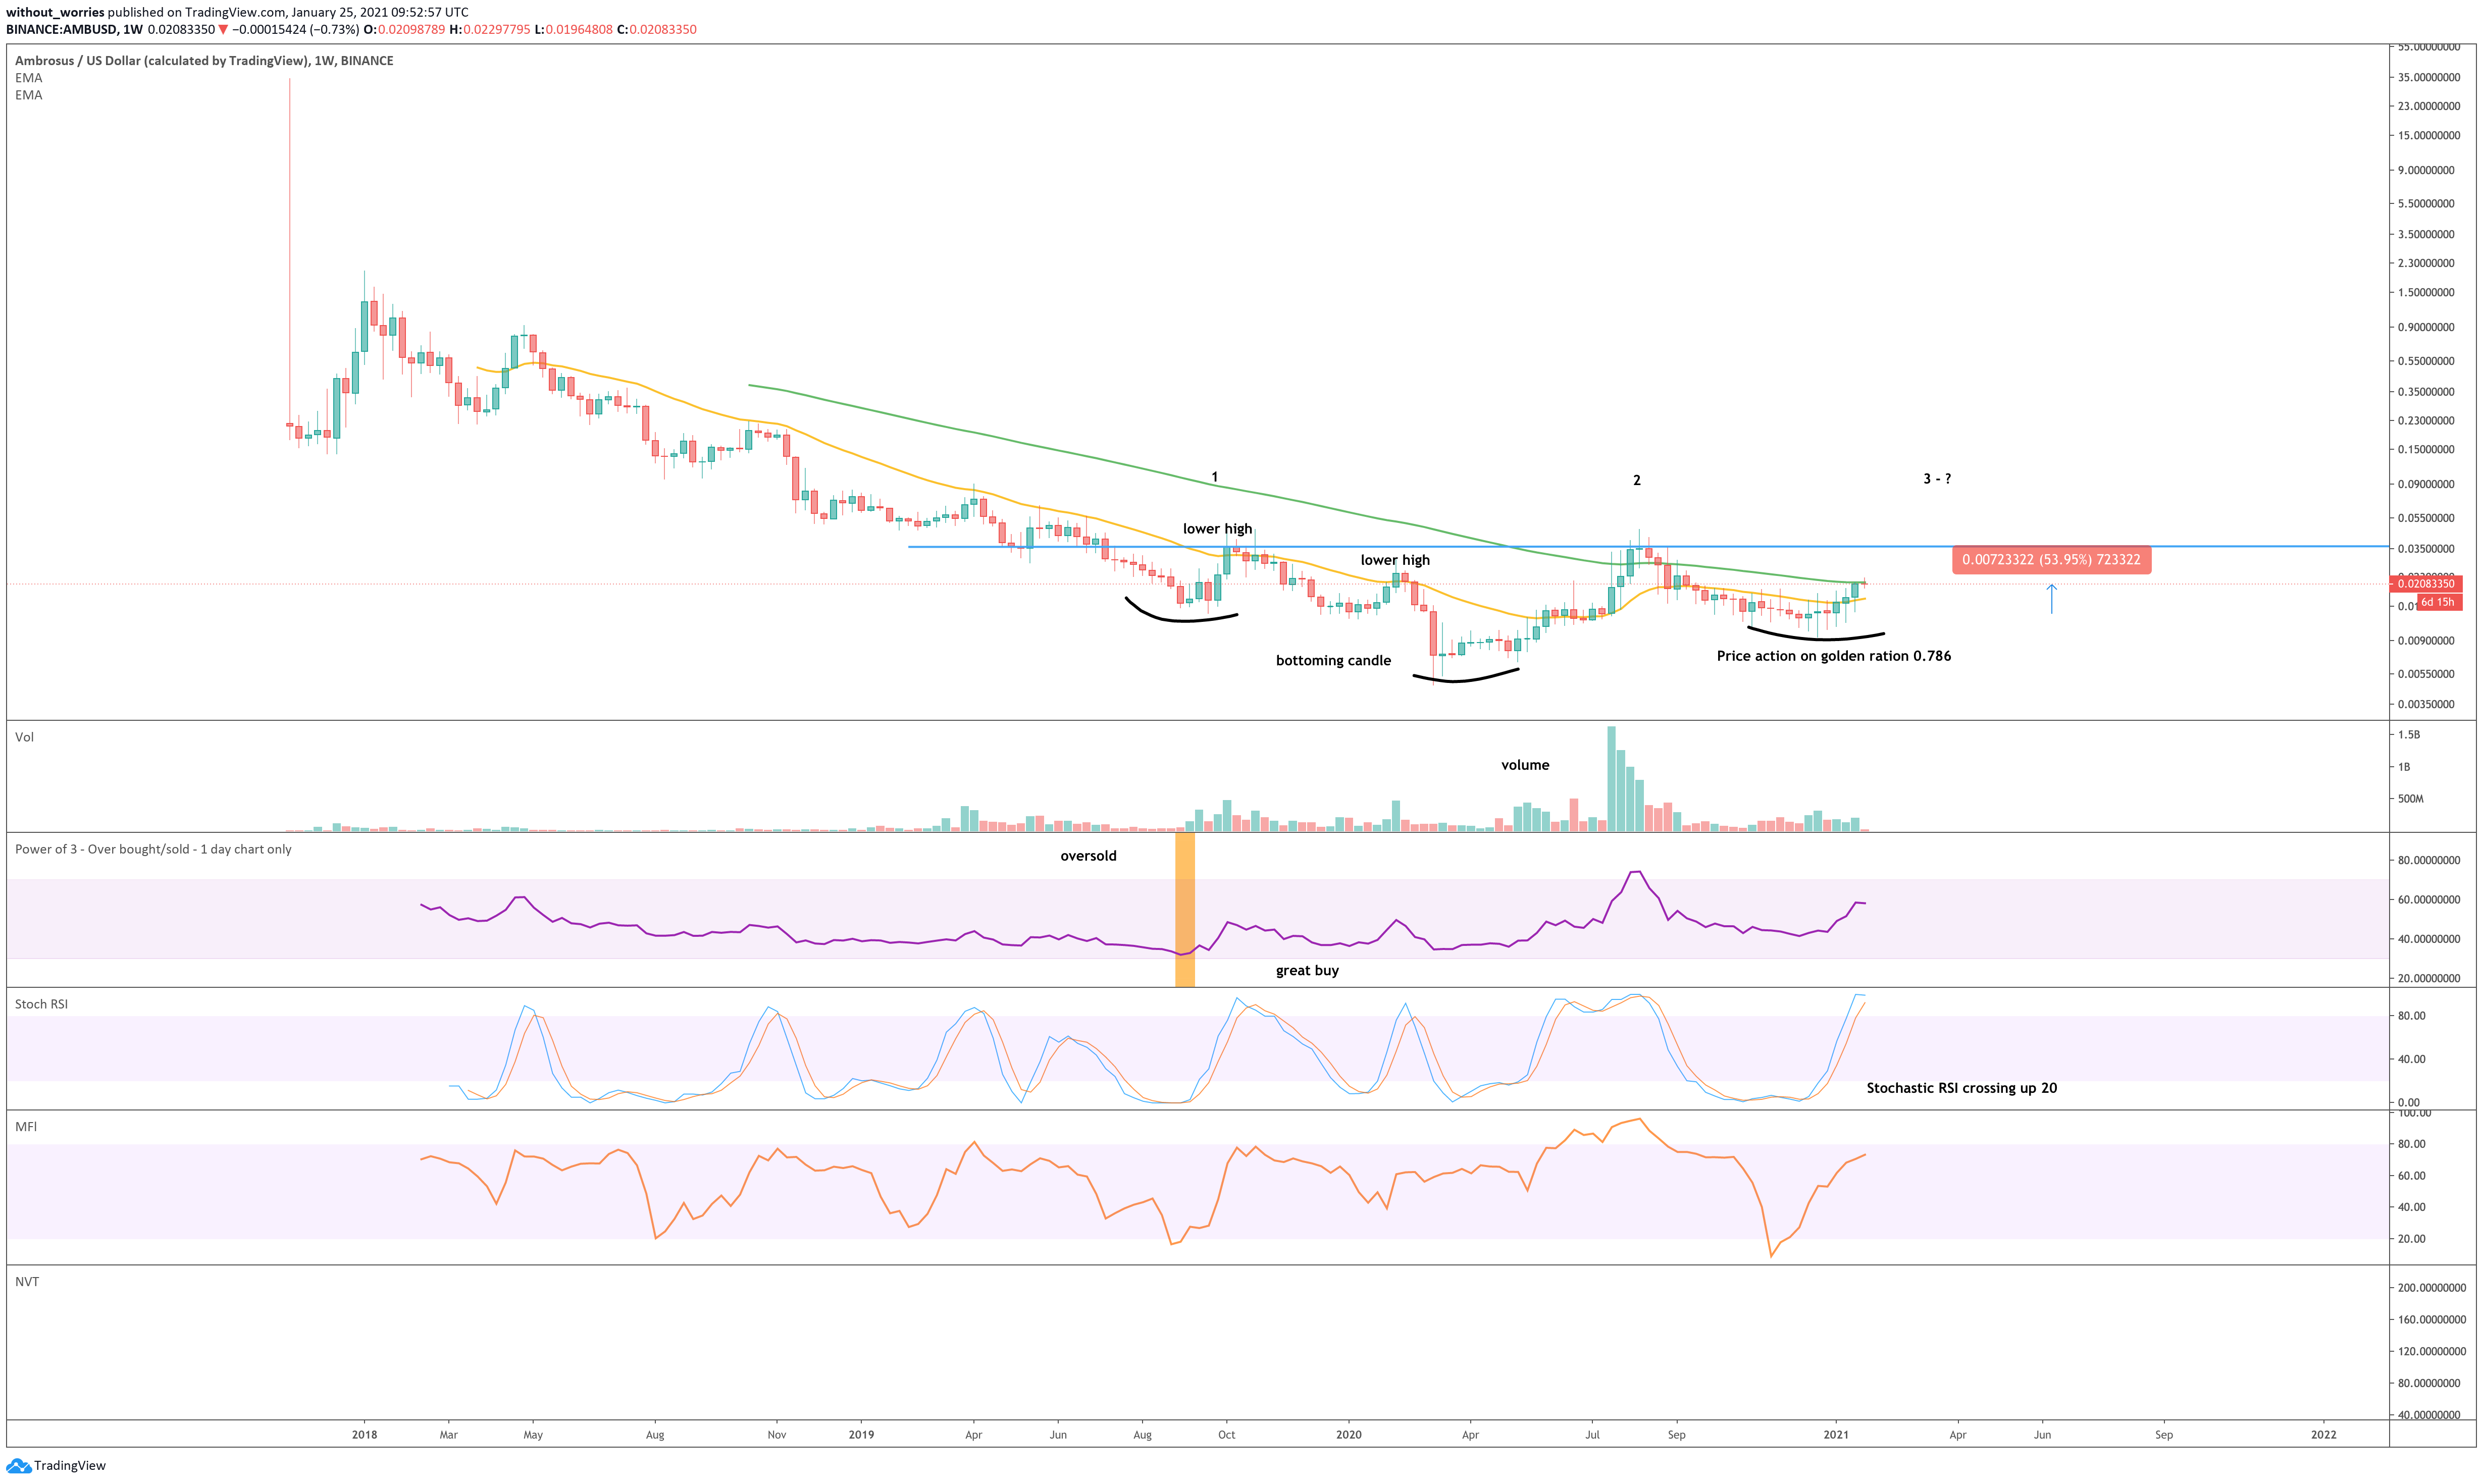Click the 35.00000000 price axis label
Viewport: 2483px width, 1484px height.
coord(2428,77)
